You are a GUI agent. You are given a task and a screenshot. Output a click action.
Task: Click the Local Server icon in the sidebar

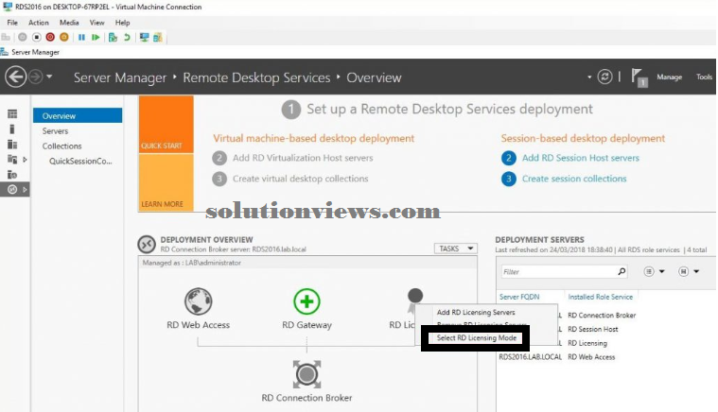click(x=12, y=129)
